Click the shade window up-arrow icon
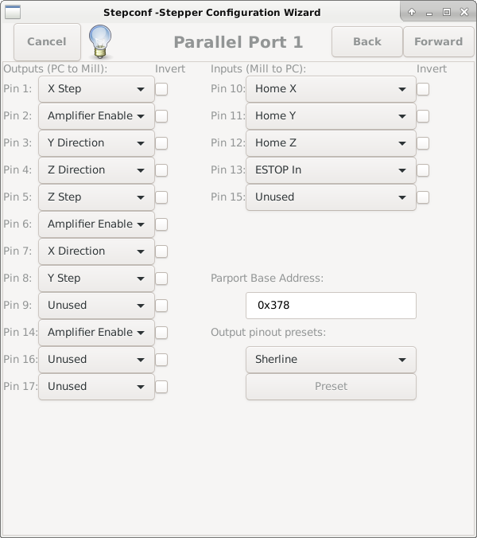The image size is (477, 538). [x=412, y=12]
